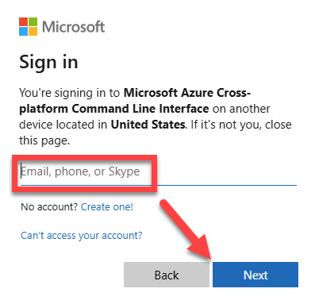Viewport: 315px width, 304px height.
Task: Click the bold Command Line Interface text
Action: point(140,109)
